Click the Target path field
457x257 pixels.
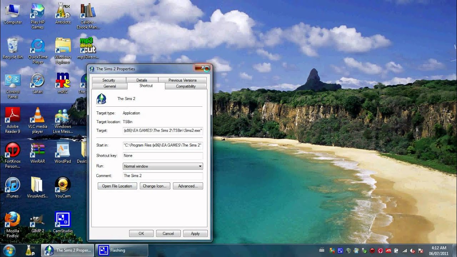(x=163, y=131)
